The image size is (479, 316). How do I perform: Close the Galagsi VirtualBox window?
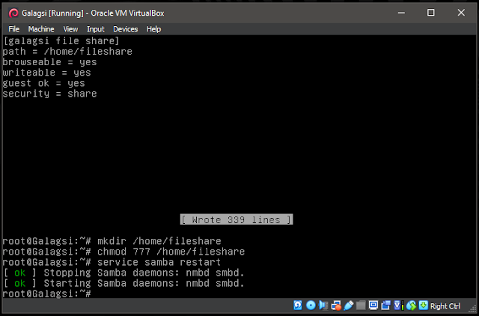[461, 13]
